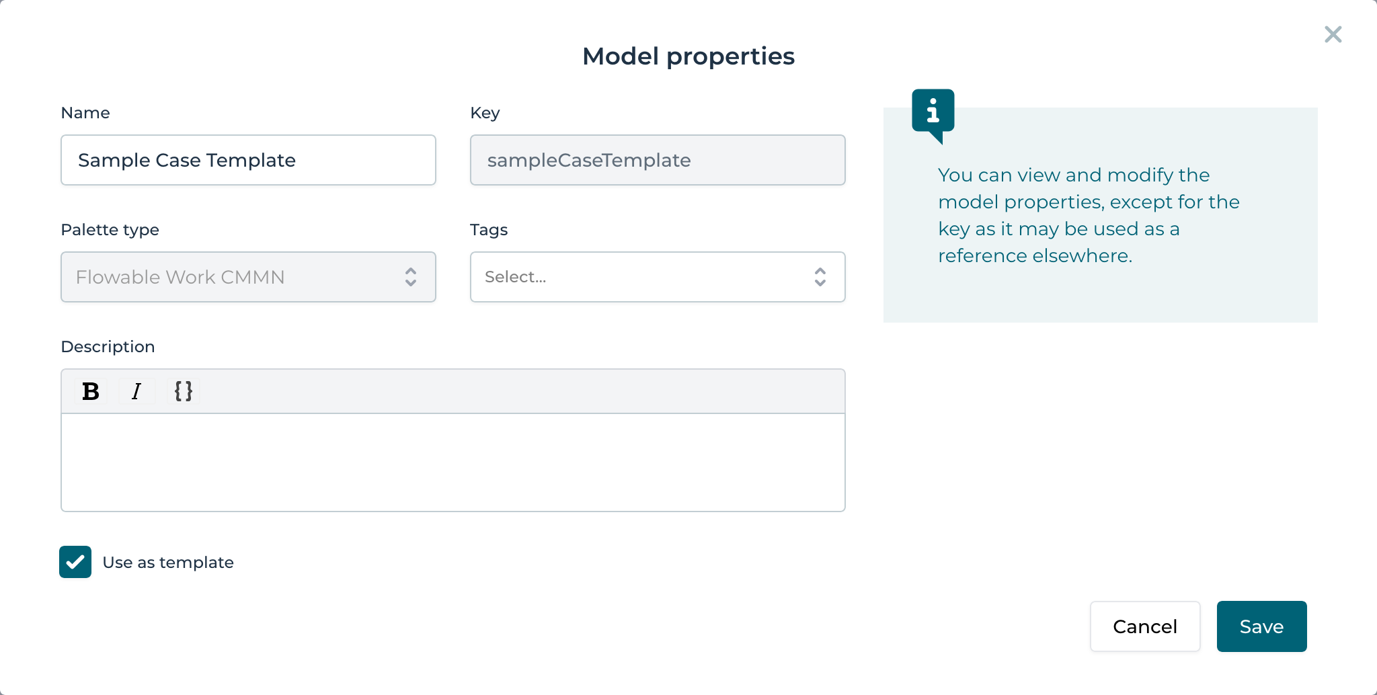Toggle italic formatting in the Description toolbar

click(x=136, y=391)
